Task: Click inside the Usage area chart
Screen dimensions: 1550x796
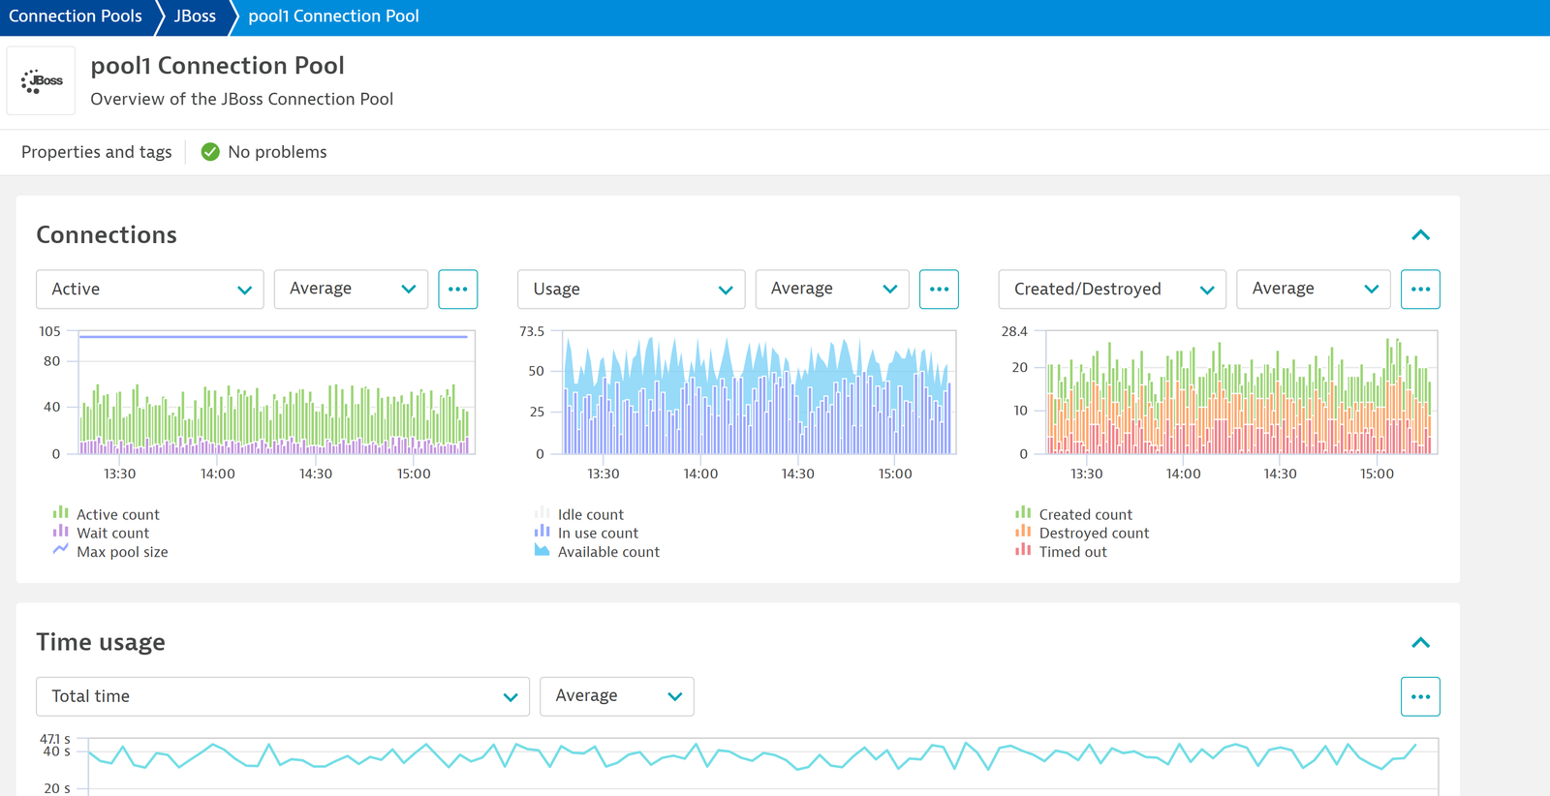Action: [759, 392]
